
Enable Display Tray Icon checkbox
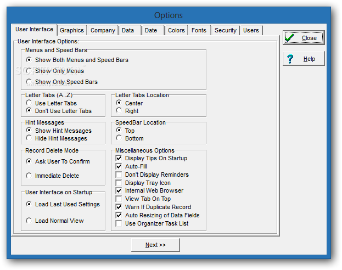click(x=119, y=183)
